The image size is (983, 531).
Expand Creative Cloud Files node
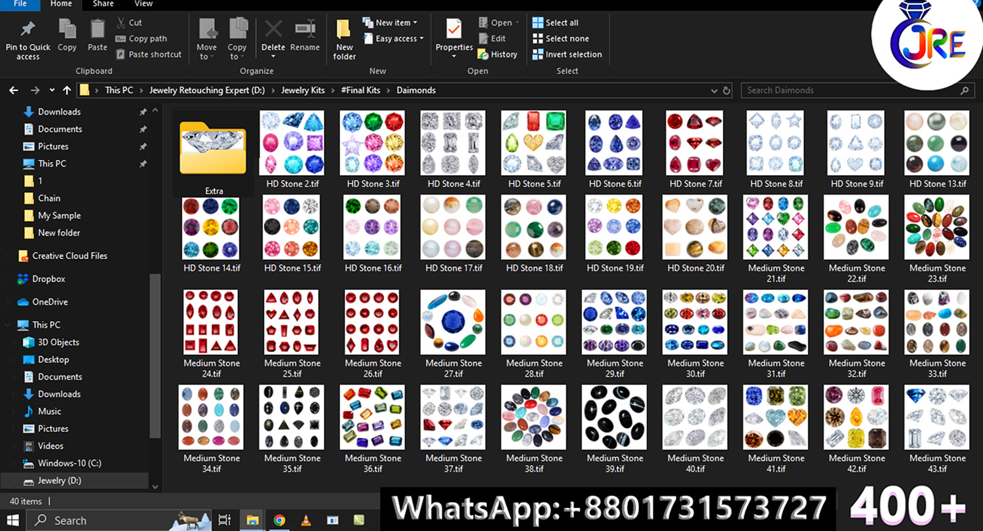pos(8,256)
